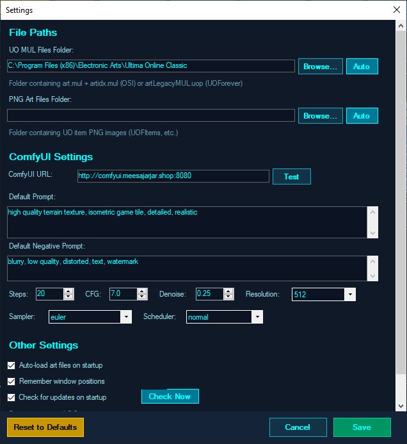The image size is (407, 444).
Task: Toggle Remember window positions checkbox
Action: 12,382
